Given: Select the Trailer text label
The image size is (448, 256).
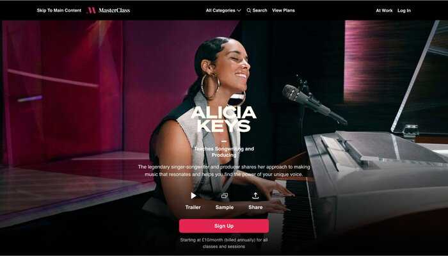Looking at the screenshot, I should coord(193,207).
